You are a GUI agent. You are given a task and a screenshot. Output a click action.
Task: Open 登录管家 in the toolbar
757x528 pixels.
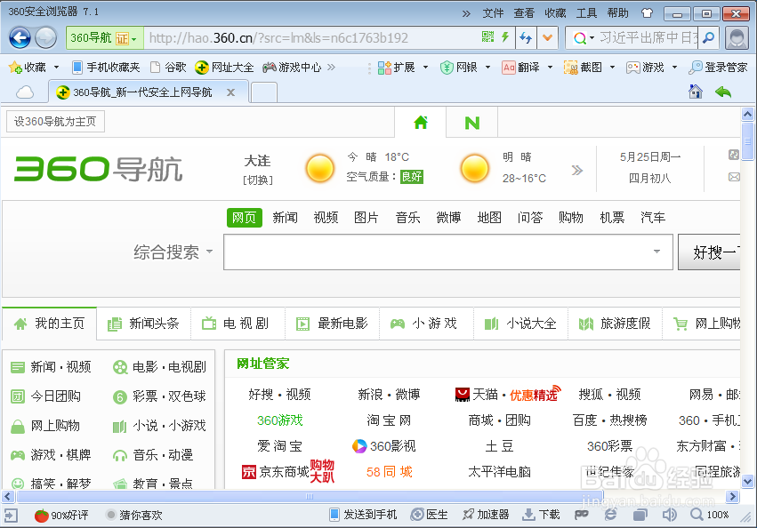718,67
